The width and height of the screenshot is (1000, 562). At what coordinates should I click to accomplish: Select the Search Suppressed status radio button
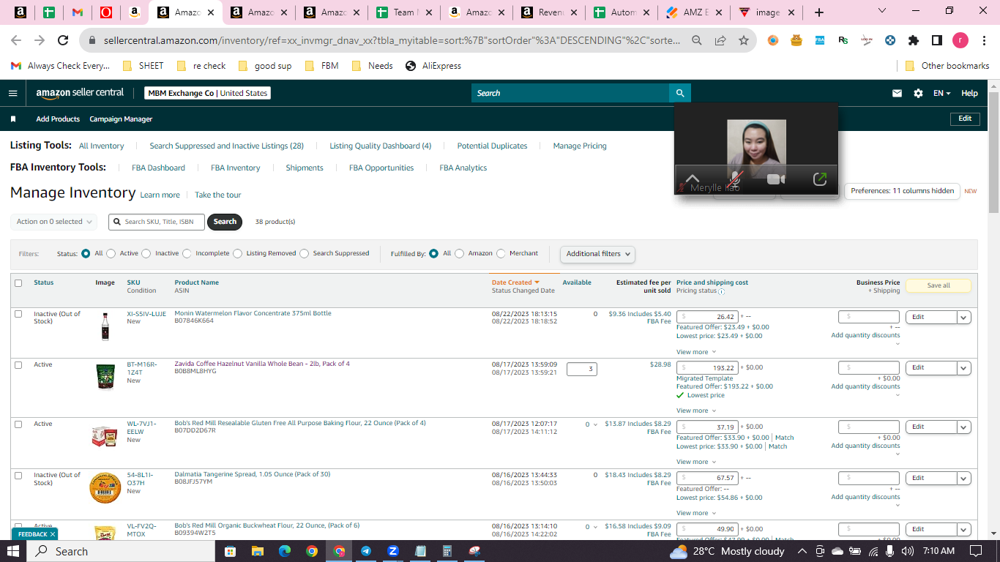click(305, 254)
